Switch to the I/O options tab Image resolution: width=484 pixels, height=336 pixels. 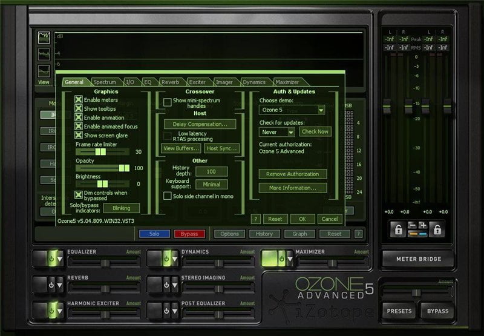[130, 82]
